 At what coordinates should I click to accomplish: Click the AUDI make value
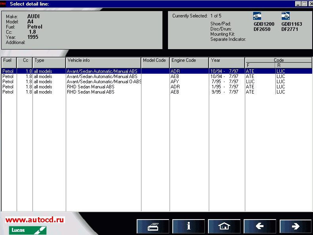click(x=33, y=16)
